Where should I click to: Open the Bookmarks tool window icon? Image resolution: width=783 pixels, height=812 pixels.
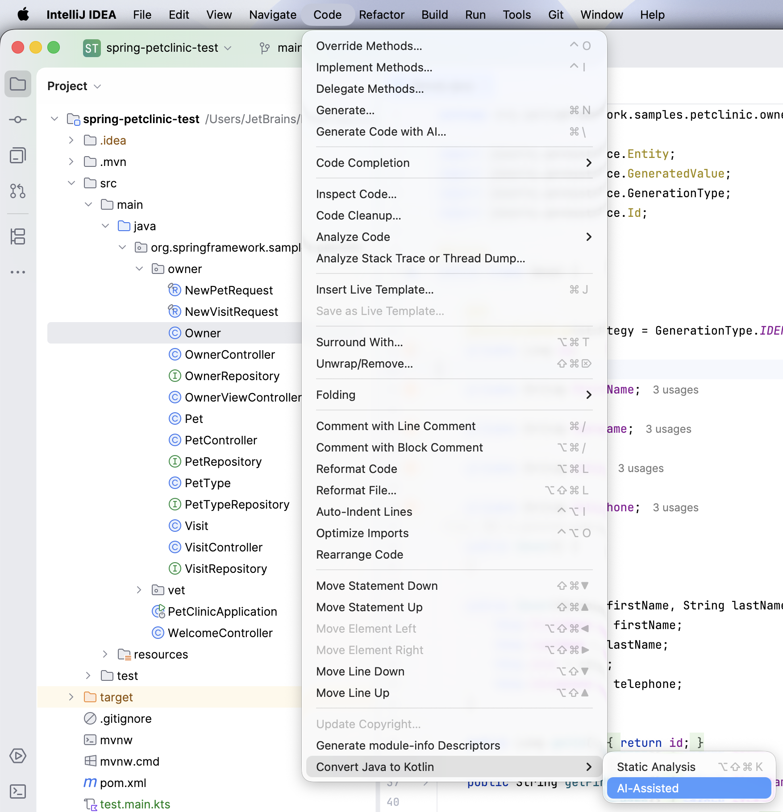18,155
